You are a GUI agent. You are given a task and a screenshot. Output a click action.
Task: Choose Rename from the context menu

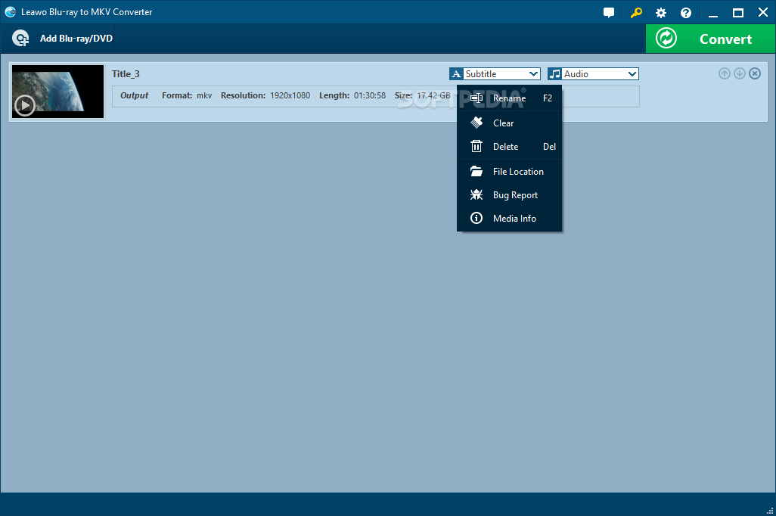(509, 98)
